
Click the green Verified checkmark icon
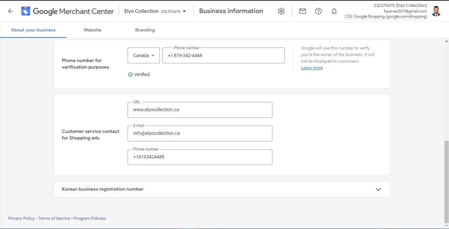[130, 74]
